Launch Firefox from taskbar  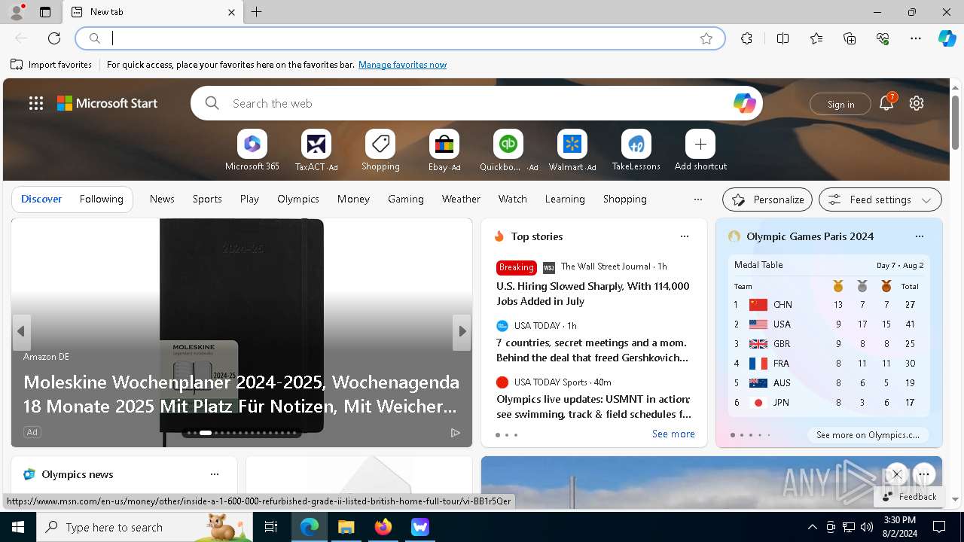click(x=383, y=527)
